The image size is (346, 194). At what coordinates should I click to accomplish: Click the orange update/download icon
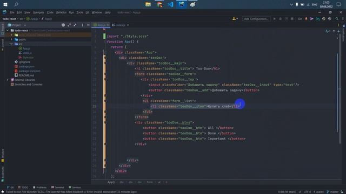[306, 19]
